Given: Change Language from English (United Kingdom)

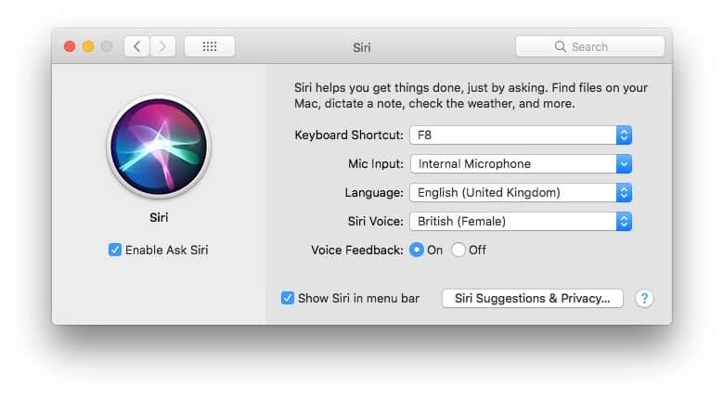Looking at the screenshot, I should click(520, 193).
